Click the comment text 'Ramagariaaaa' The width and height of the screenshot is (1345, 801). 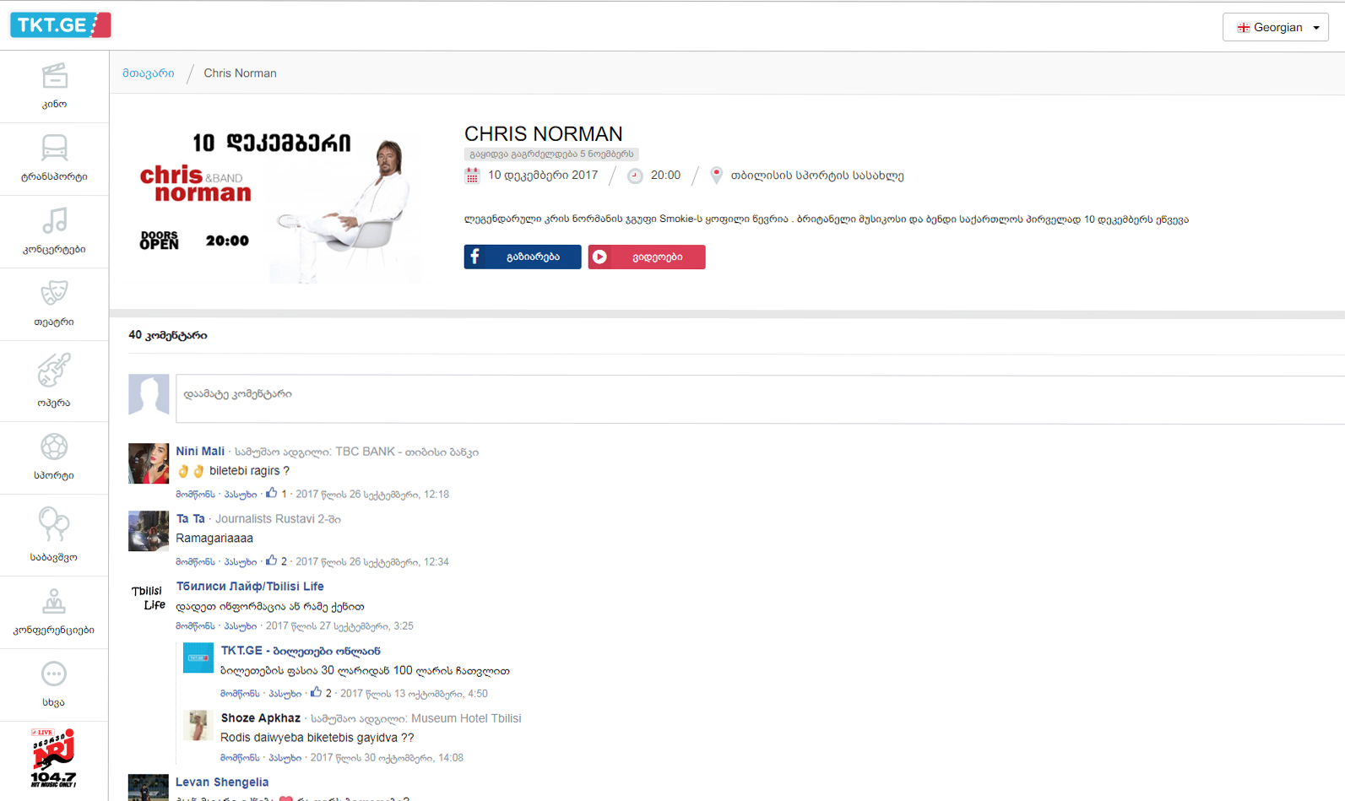[x=214, y=539]
